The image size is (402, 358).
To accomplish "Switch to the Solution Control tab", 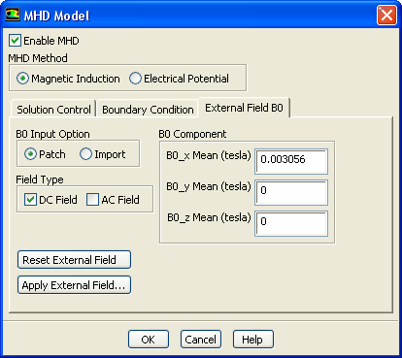I will (x=53, y=110).
